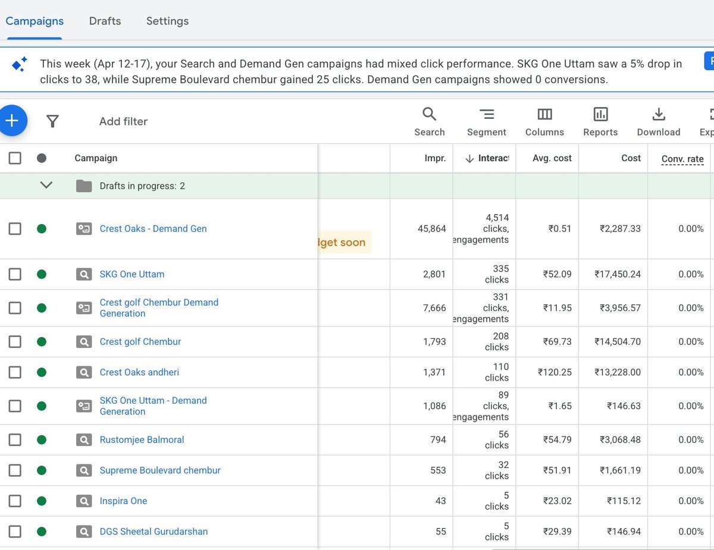Click the search icon beside DGS Sheetal Gurudarshan
Screen dimensions: 714x550
[84, 532]
